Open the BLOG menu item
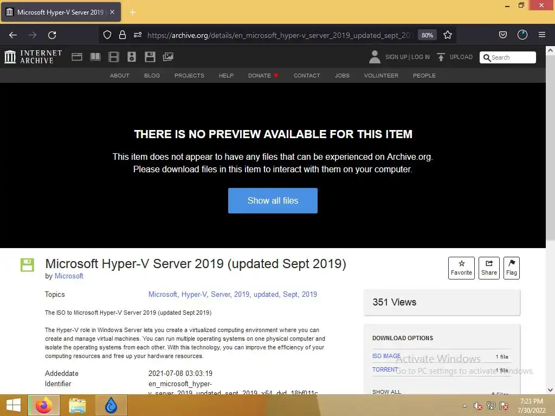Screen dimensions: 555x416 152,76
